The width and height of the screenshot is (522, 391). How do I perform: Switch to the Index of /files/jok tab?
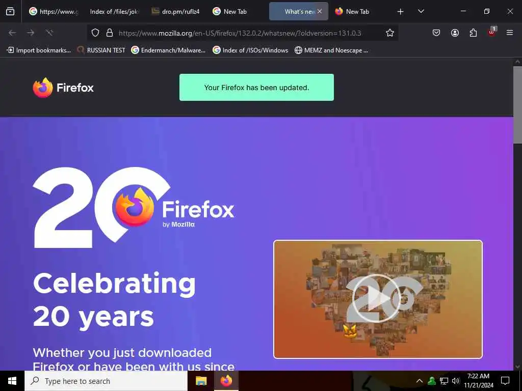[x=114, y=12]
